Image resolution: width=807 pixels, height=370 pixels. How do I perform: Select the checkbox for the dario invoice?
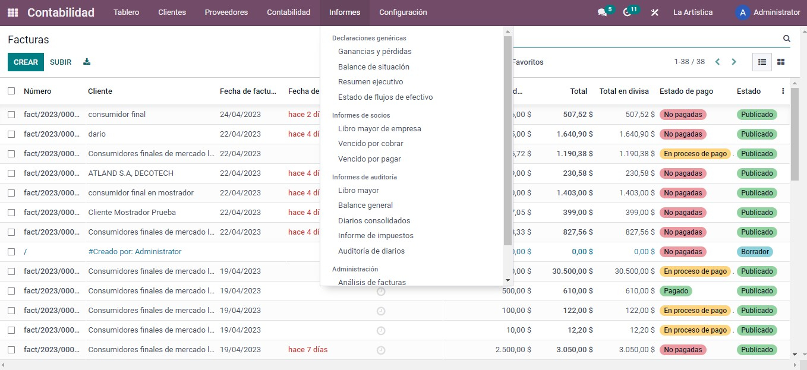point(11,134)
